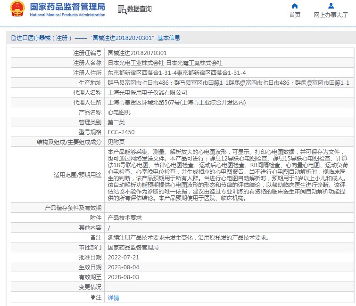Select agent 上海光电医用电子仪器有限公司 value

[x=147, y=92]
